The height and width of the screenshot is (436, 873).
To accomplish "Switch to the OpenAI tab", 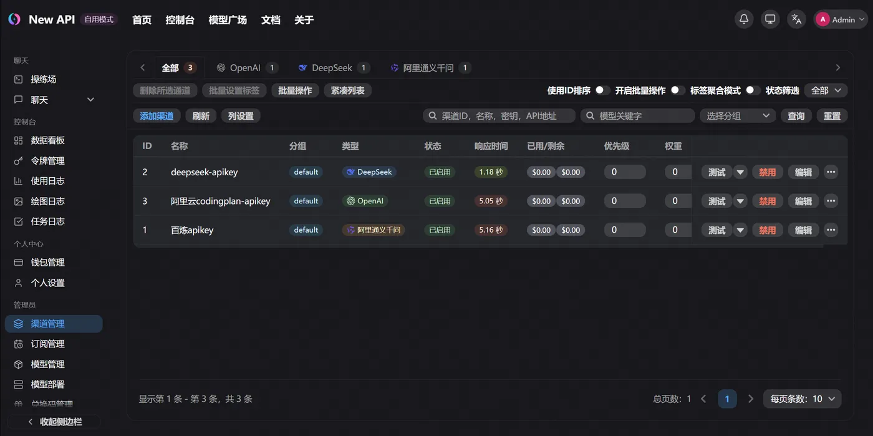I will 247,67.
